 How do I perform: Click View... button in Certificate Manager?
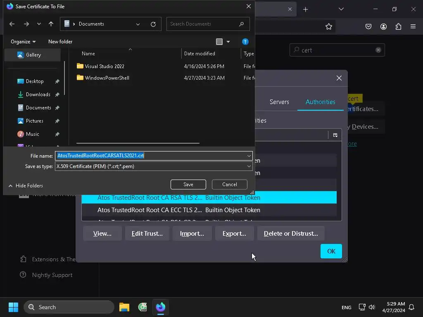[102, 234]
